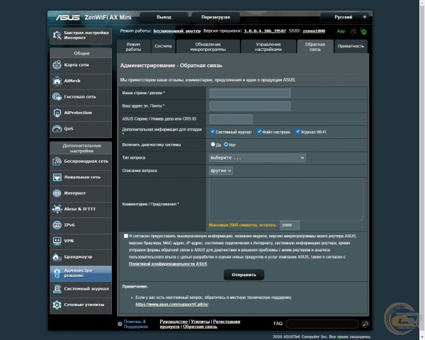Open the QoS gauge icon
425x340 pixels.
(x=57, y=129)
